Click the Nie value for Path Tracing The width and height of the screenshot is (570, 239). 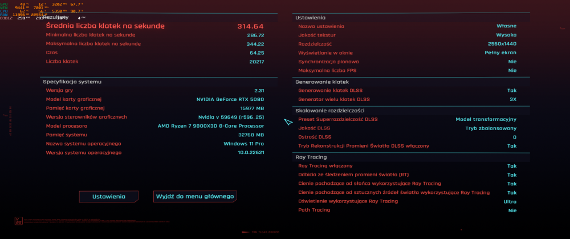click(512, 210)
